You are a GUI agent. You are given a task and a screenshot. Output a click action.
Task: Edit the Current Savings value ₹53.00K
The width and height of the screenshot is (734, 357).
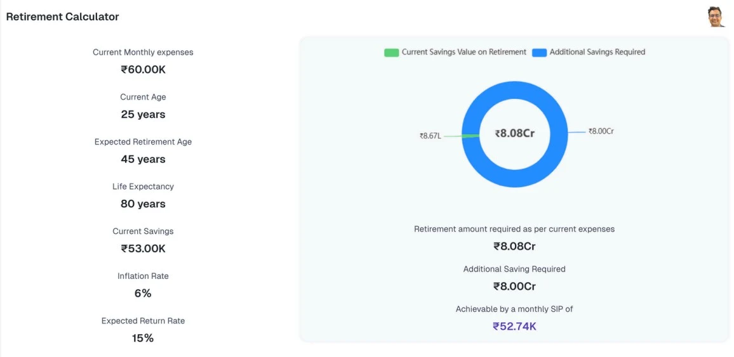(143, 249)
